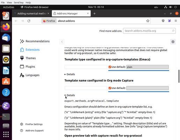Viewport: 180px width, 140px height.
Task: Click the empty default Template name field
Action: pos(147,88)
